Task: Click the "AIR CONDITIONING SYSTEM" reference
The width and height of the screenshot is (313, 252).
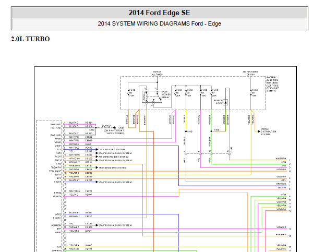Action: 113,157
